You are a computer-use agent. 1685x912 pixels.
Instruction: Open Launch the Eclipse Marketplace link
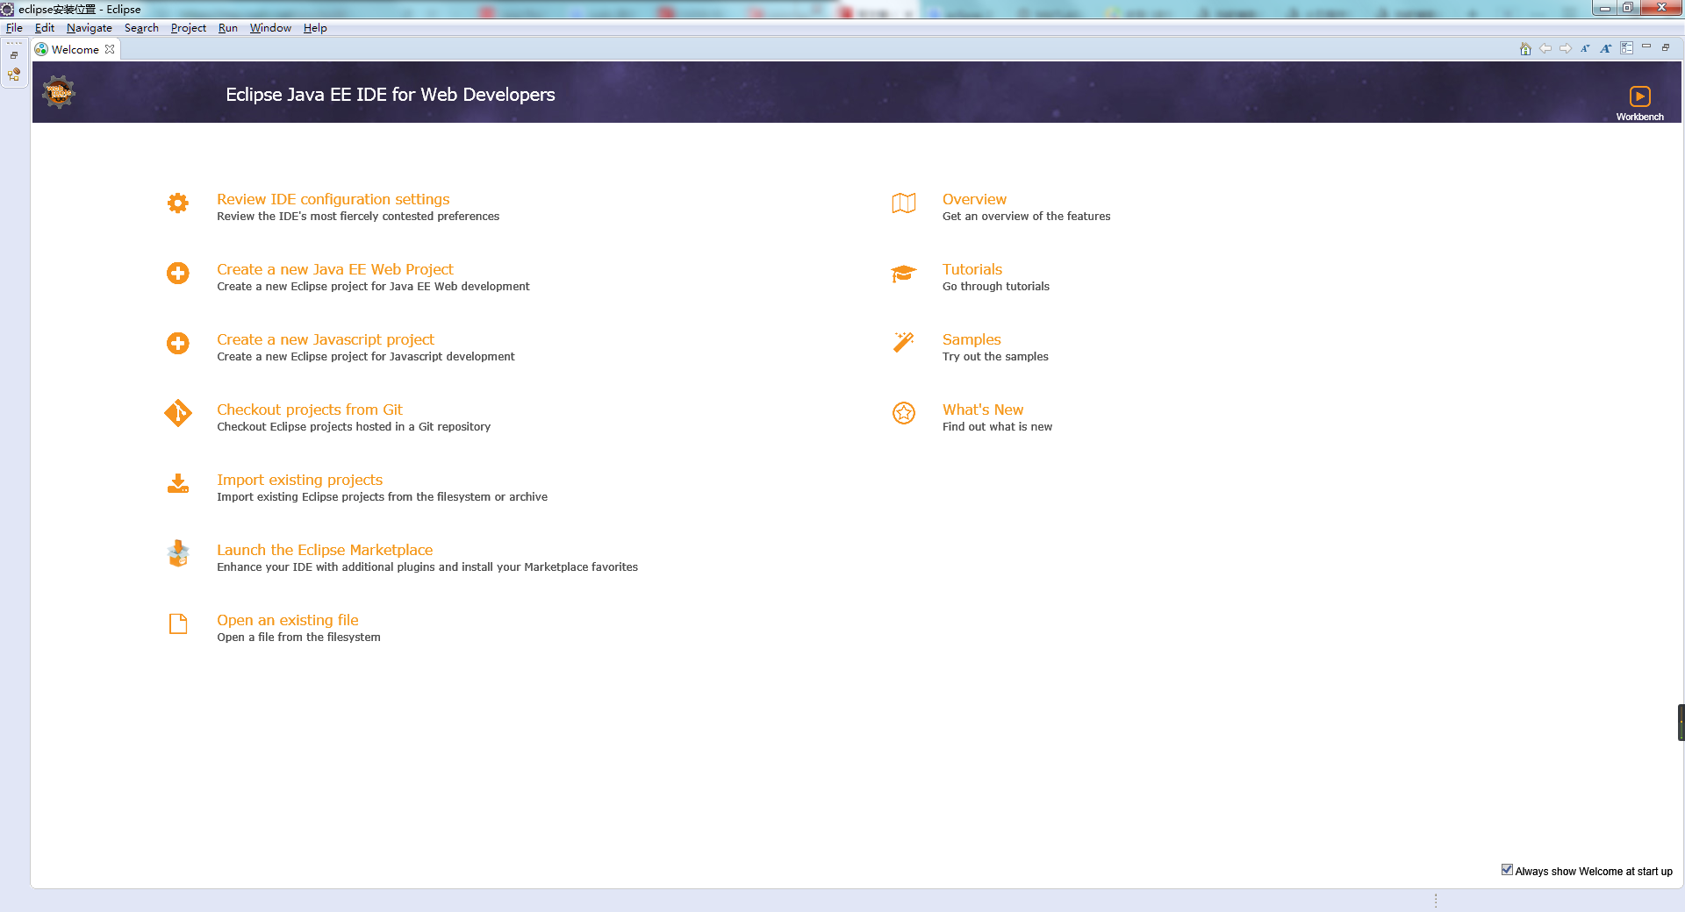pyautogui.click(x=325, y=550)
